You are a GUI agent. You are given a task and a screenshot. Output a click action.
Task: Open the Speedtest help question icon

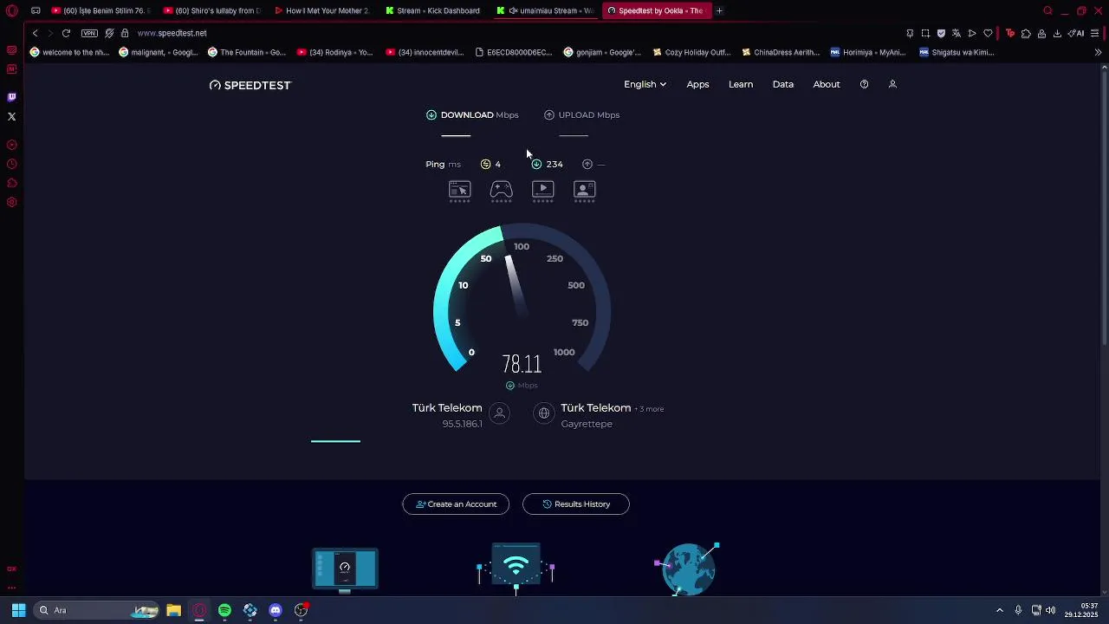tap(864, 84)
